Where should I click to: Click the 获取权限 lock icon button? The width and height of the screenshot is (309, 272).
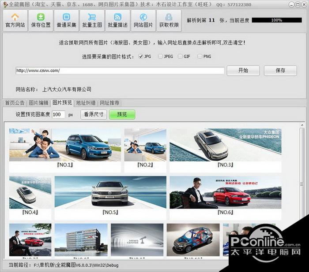tap(169, 21)
